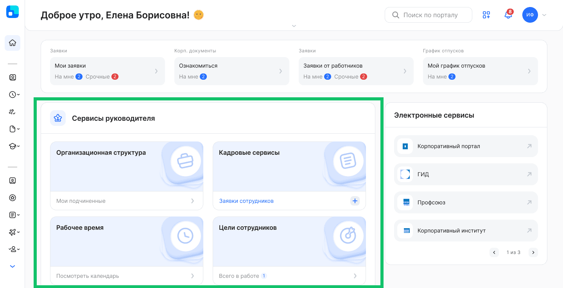Screen dimensions: 563x288
Task: Expand more sidebar items with blue chevron
Action: tap(13, 267)
